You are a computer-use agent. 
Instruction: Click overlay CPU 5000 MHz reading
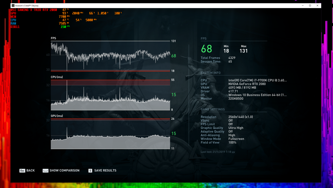coord(91,20)
